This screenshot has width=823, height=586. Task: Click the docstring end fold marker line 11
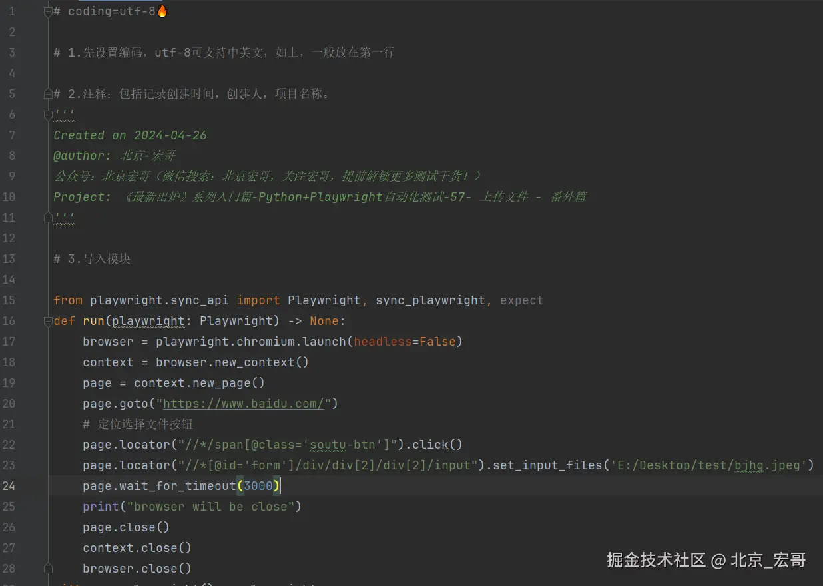(x=48, y=217)
